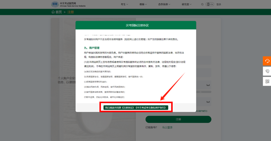Click the password strength bar
The width and height of the screenshot is (271, 141).
(x=204, y=92)
